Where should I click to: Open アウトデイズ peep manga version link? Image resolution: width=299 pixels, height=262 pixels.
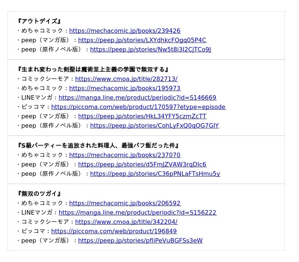click(x=142, y=40)
